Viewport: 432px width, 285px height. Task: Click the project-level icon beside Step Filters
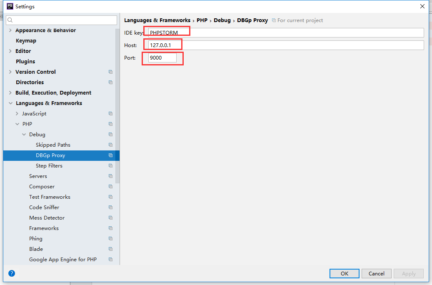110,166
